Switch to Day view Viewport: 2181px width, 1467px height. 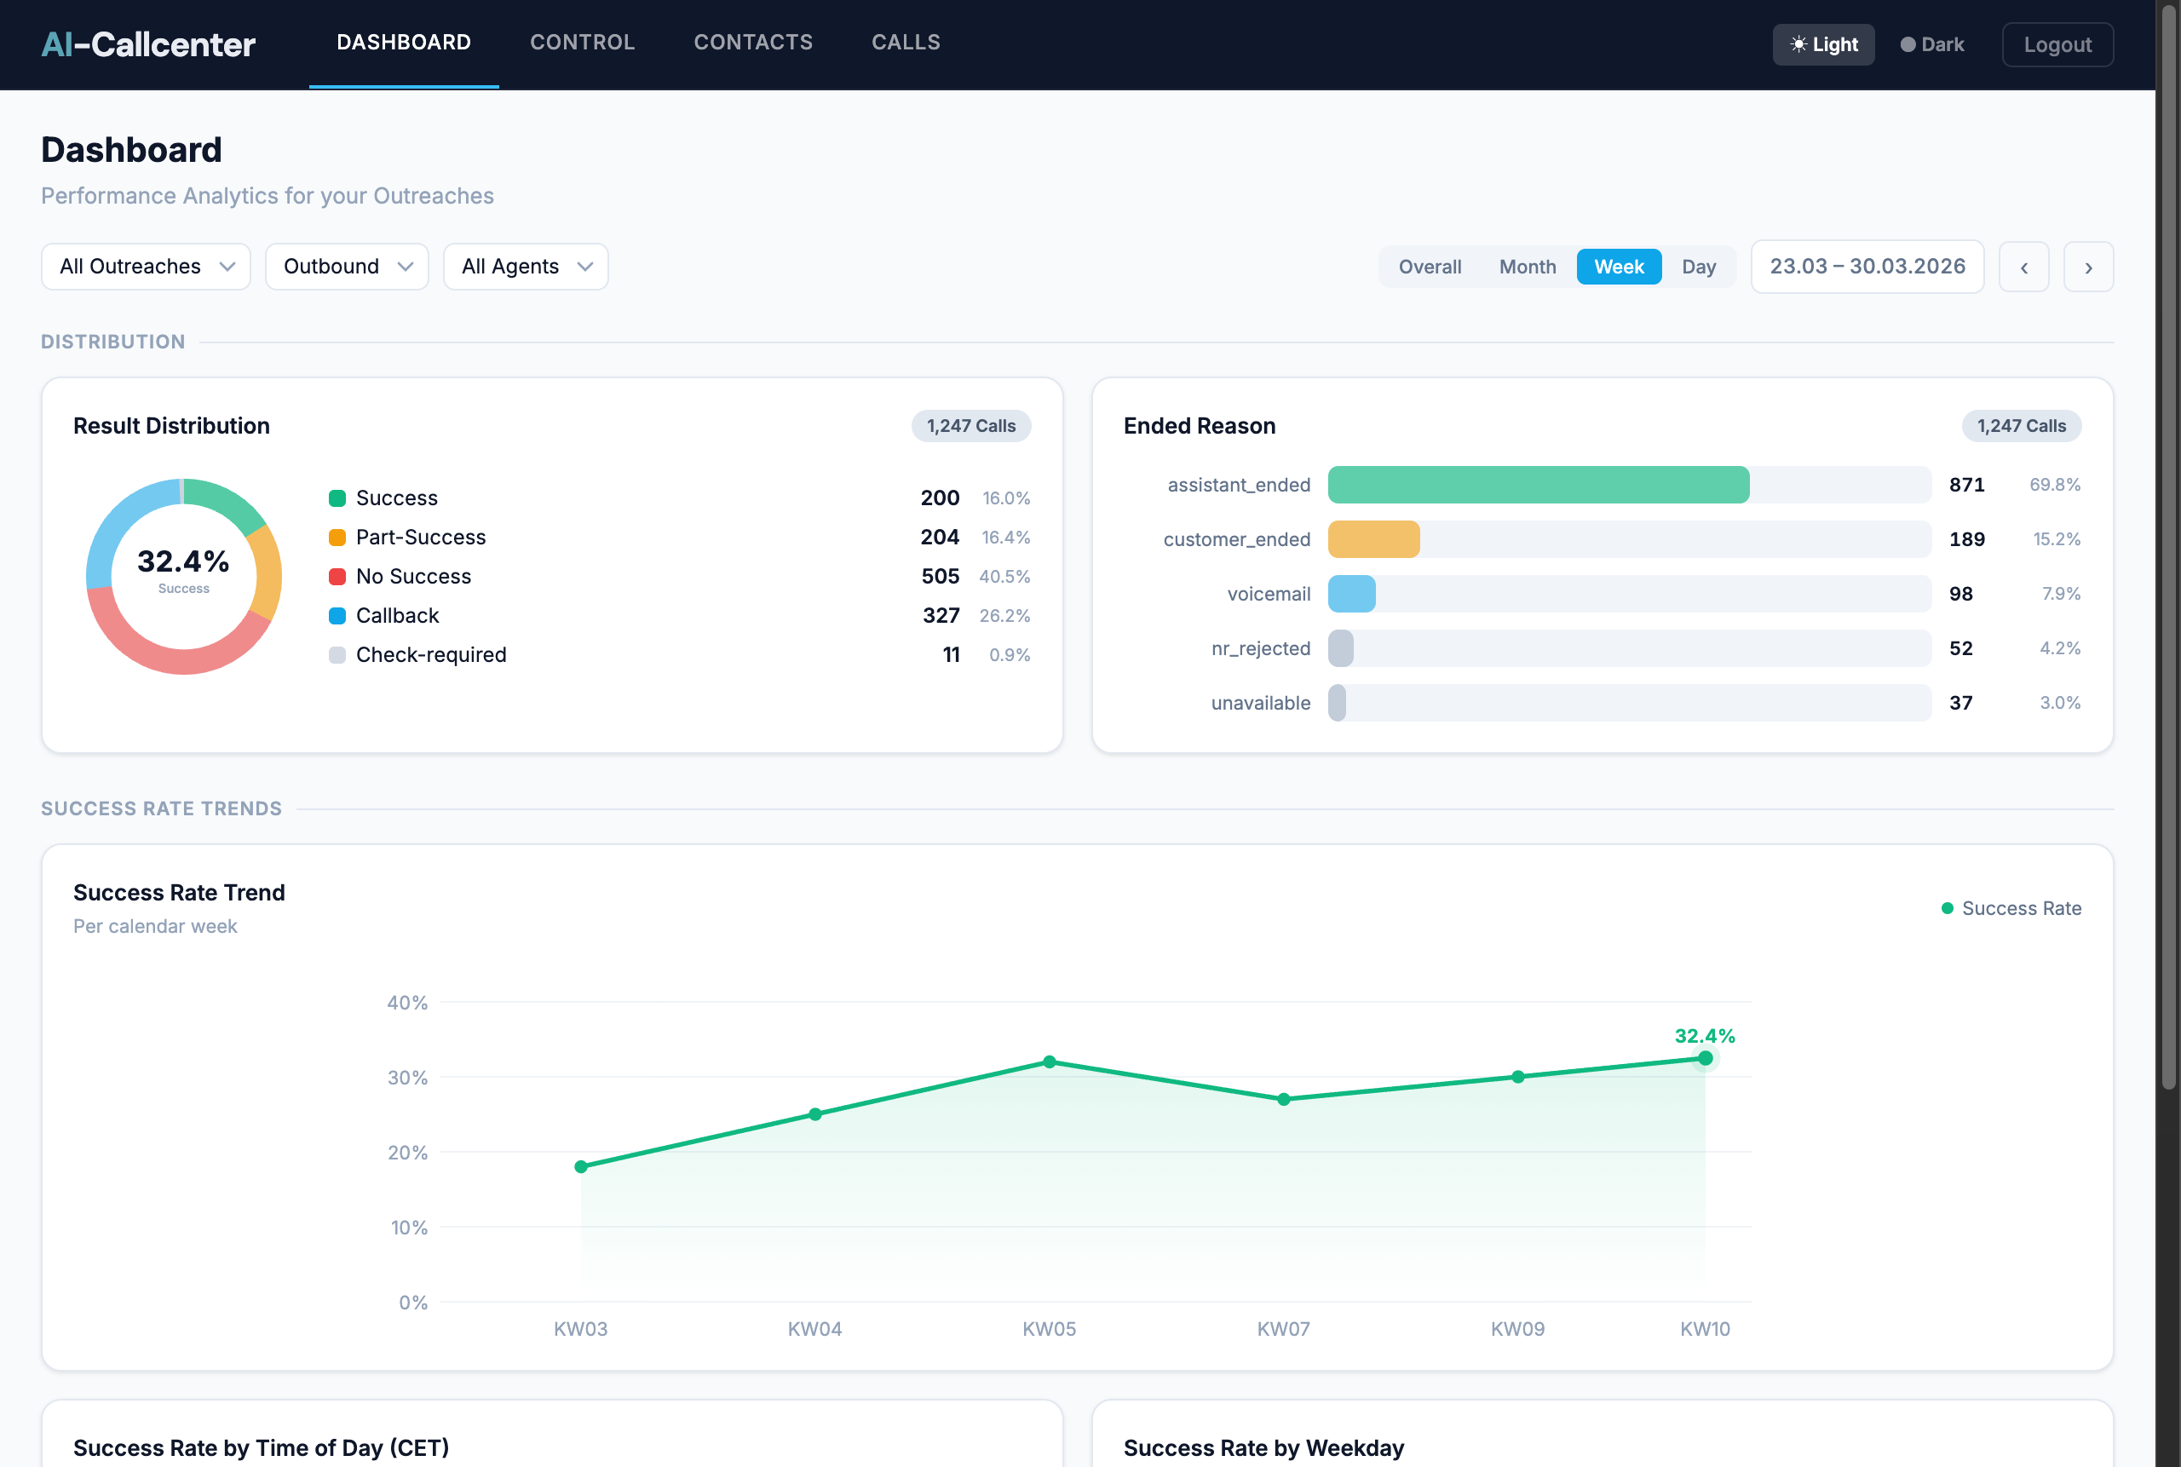tap(1699, 267)
